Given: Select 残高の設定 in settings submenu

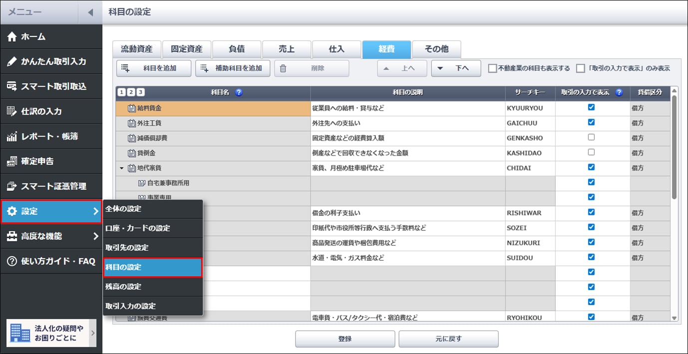Looking at the screenshot, I should pyautogui.click(x=123, y=287).
